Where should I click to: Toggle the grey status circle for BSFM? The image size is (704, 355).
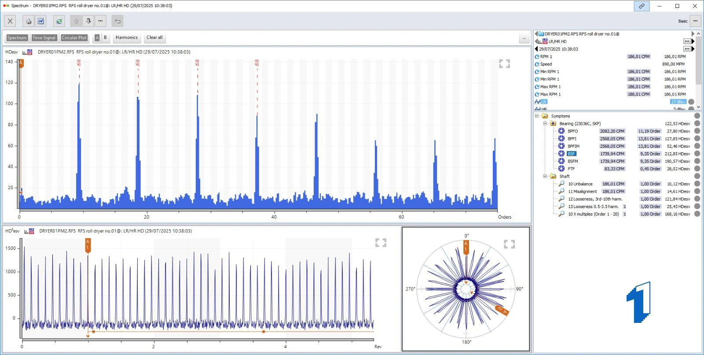click(697, 161)
